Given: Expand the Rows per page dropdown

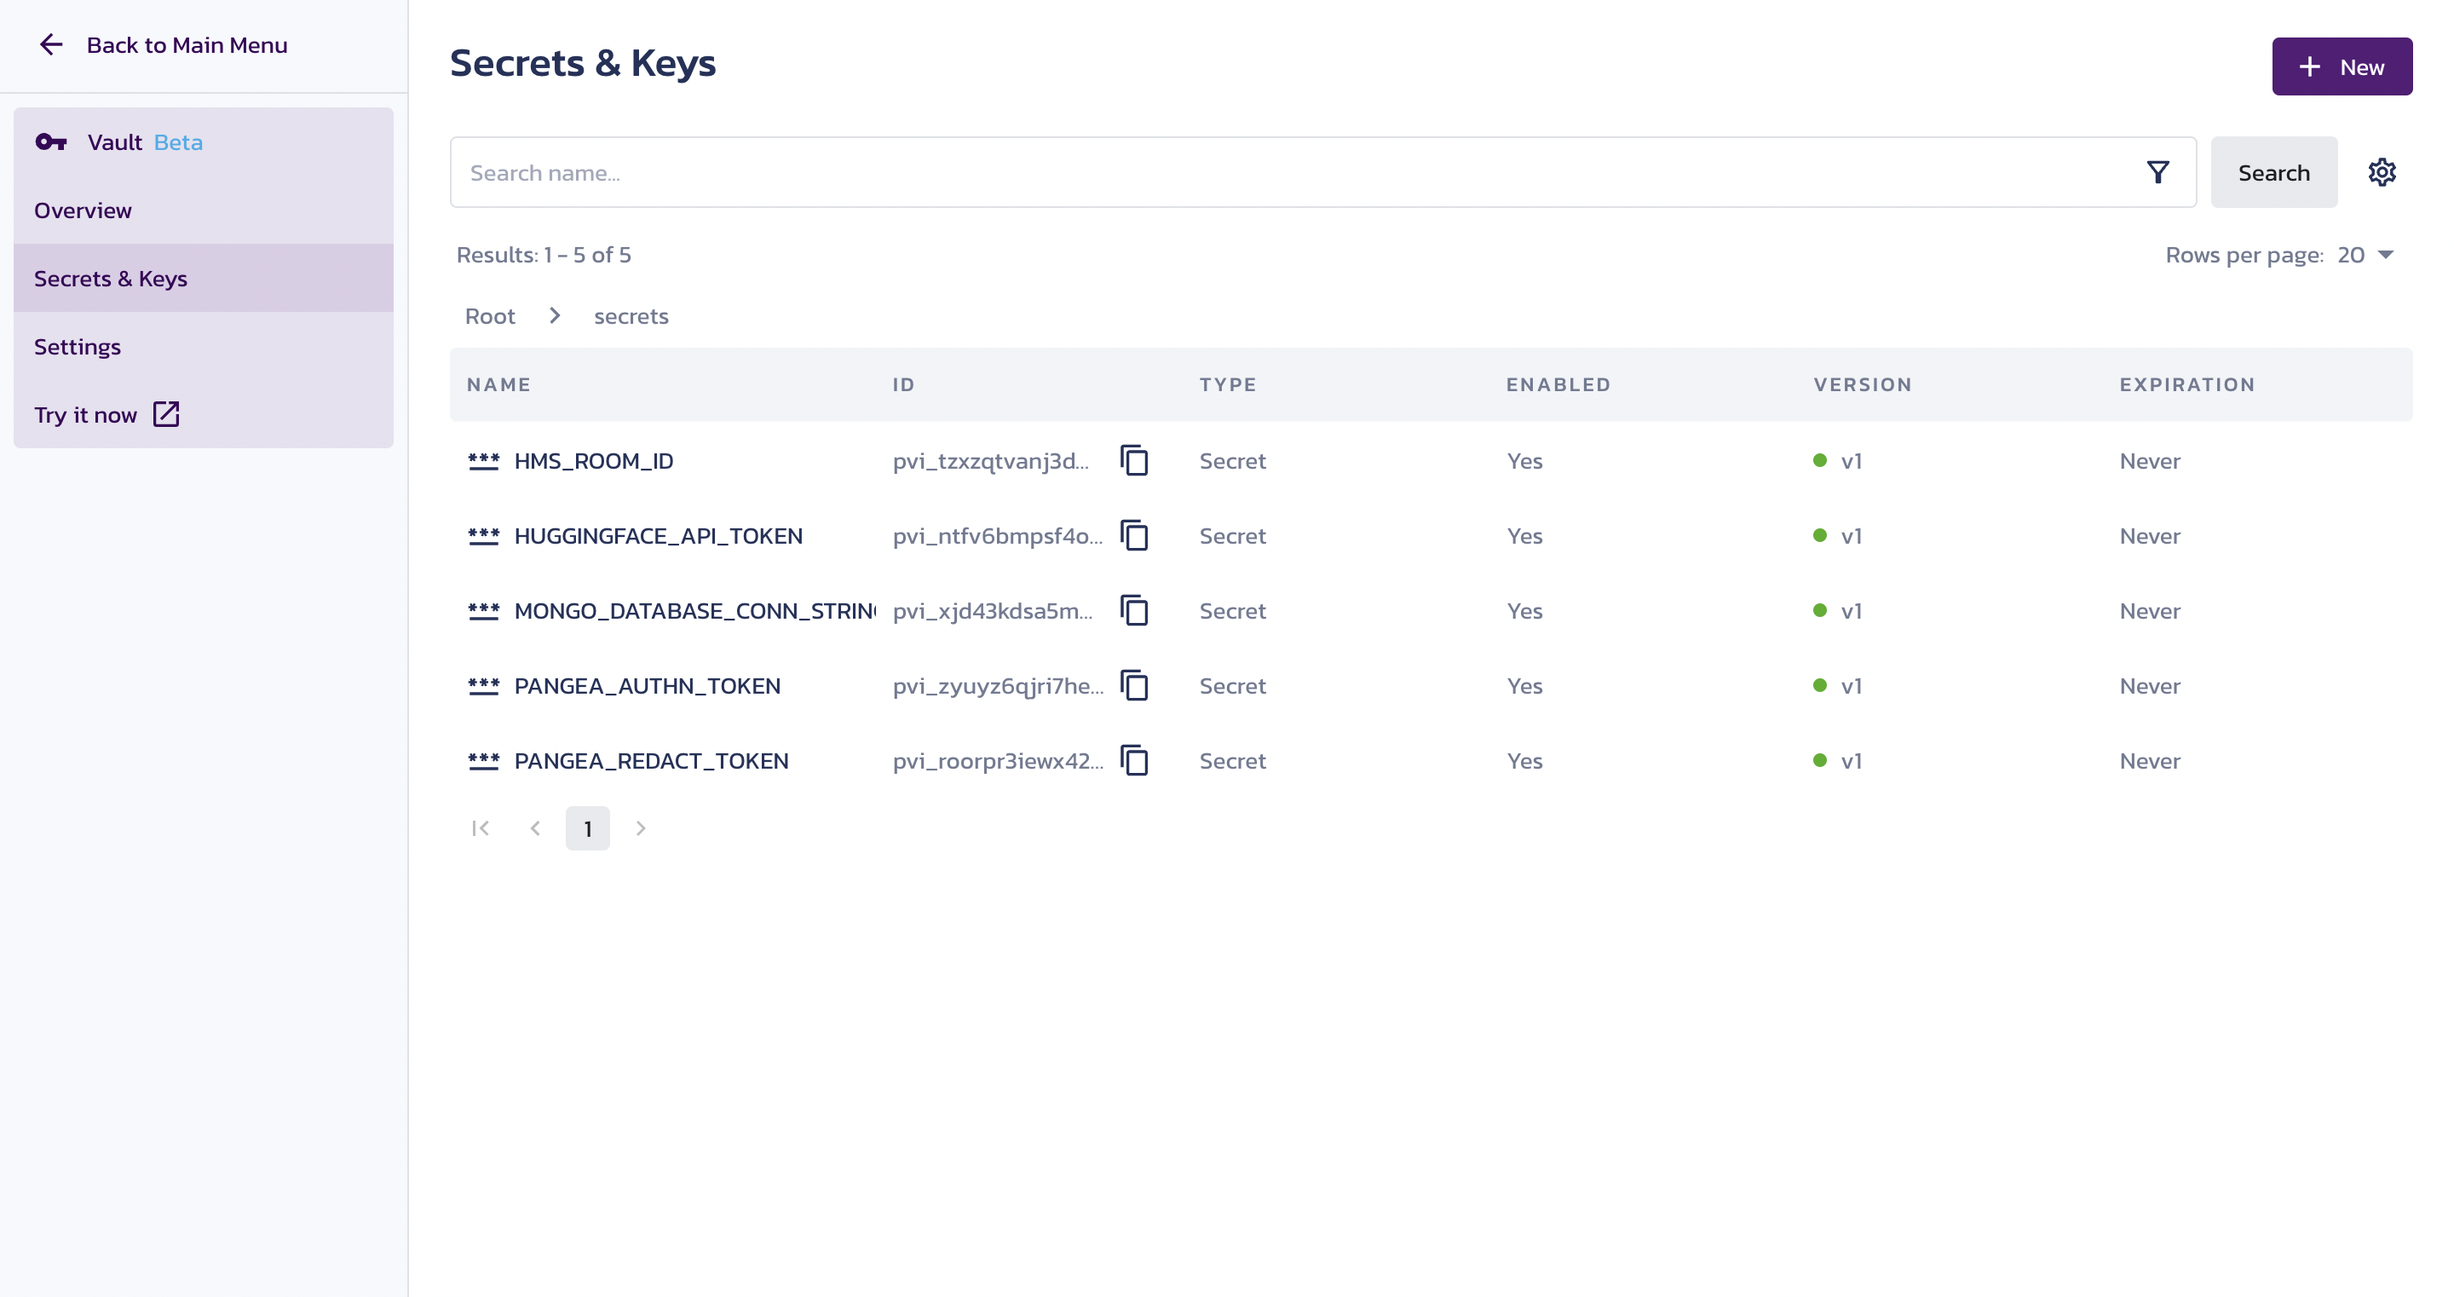Looking at the screenshot, I should 2365,255.
